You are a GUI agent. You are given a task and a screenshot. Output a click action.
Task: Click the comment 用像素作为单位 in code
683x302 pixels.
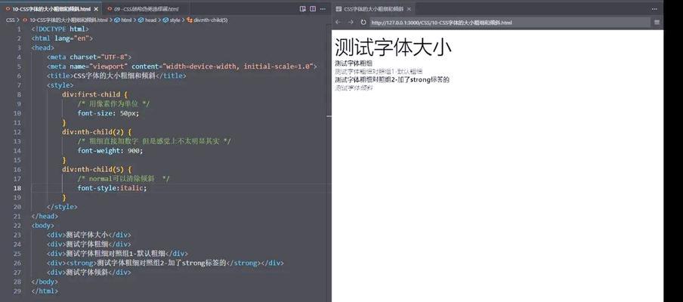(x=114, y=103)
